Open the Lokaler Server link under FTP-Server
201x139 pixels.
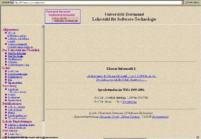click(14, 134)
